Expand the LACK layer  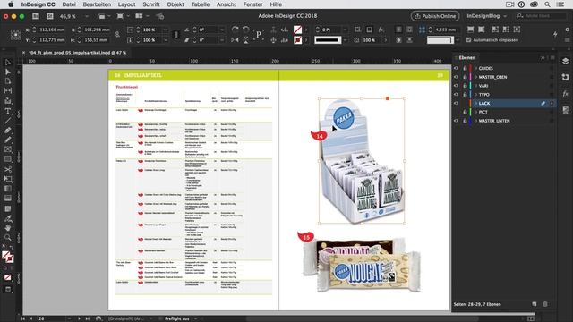pyautogui.click(x=475, y=104)
